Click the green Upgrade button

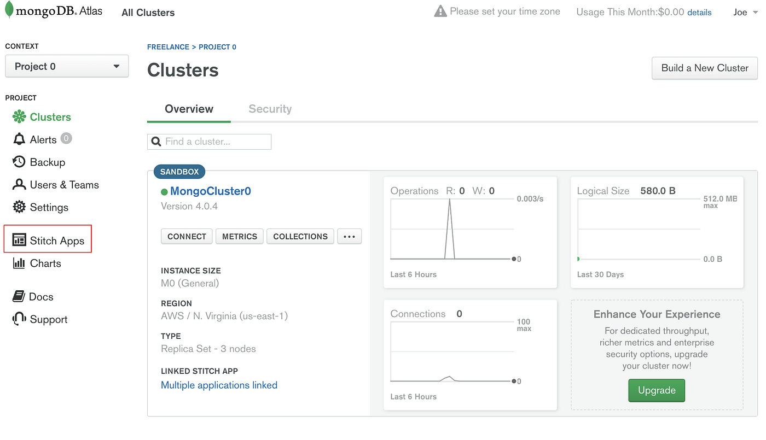(x=657, y=390)
